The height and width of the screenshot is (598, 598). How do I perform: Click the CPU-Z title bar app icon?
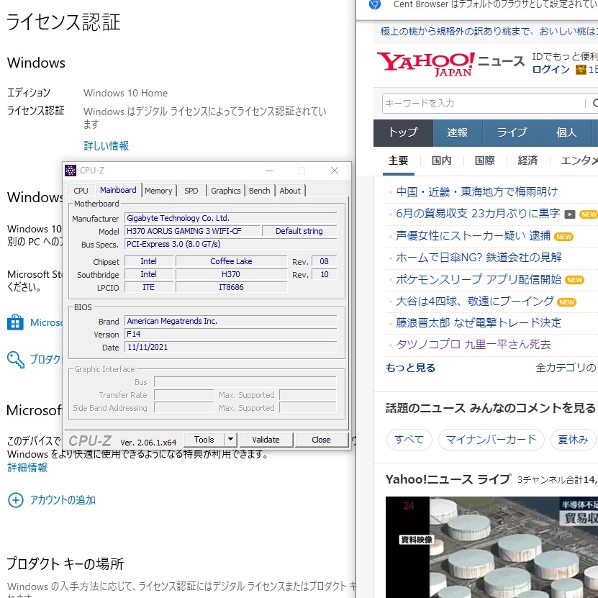click(71, 171)
